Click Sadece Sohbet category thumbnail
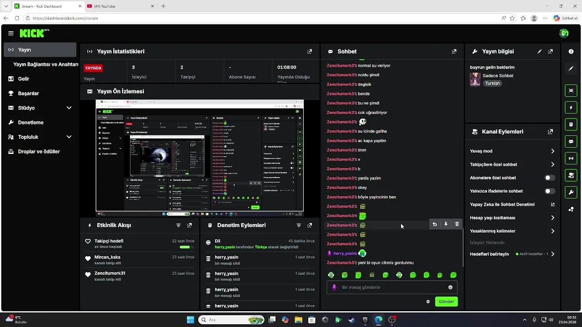Image resolution: width=582 pixels, height=327 pixels. pyautogui.click(x=475, y=79)
